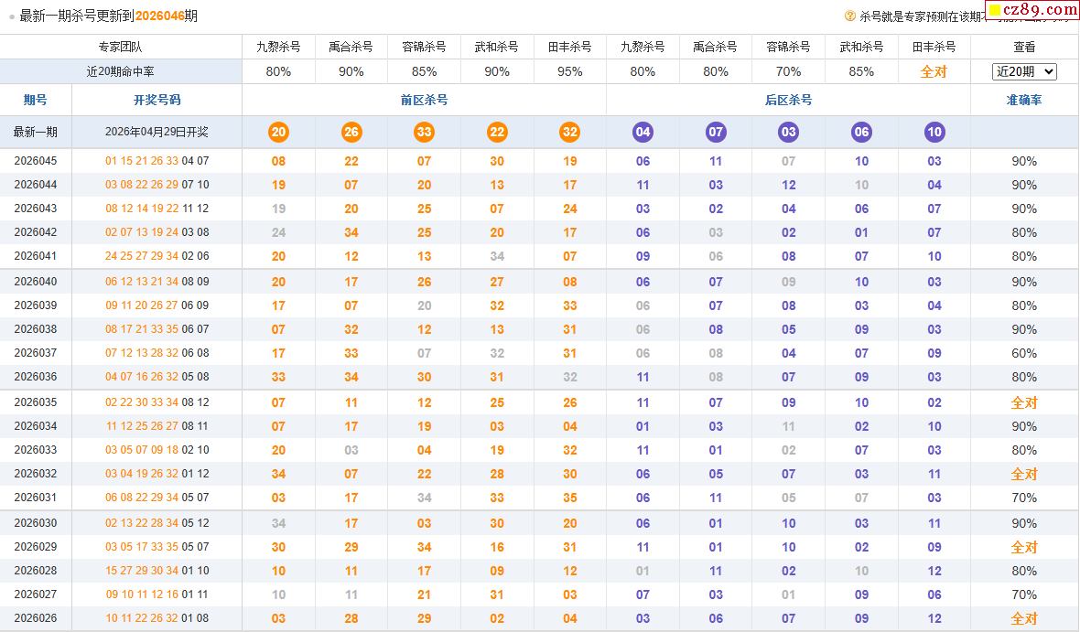The height and width of the screenshot is (632, 1080).
Task: Select the purple ball number 07
Action: 716,132
